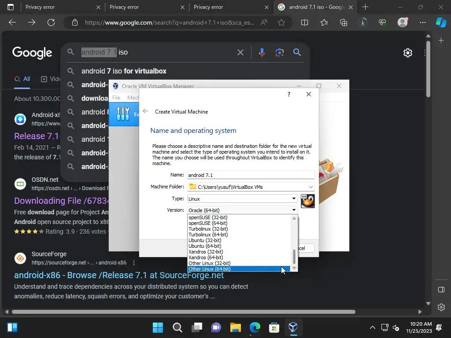Open a new browser tab
This screenshot has width=451, height=338.
point(365,7)
